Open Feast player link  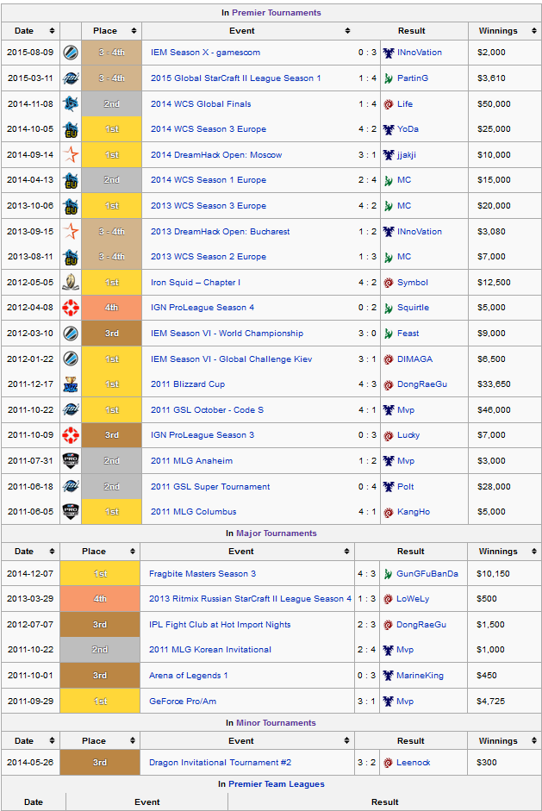[408, 334]
